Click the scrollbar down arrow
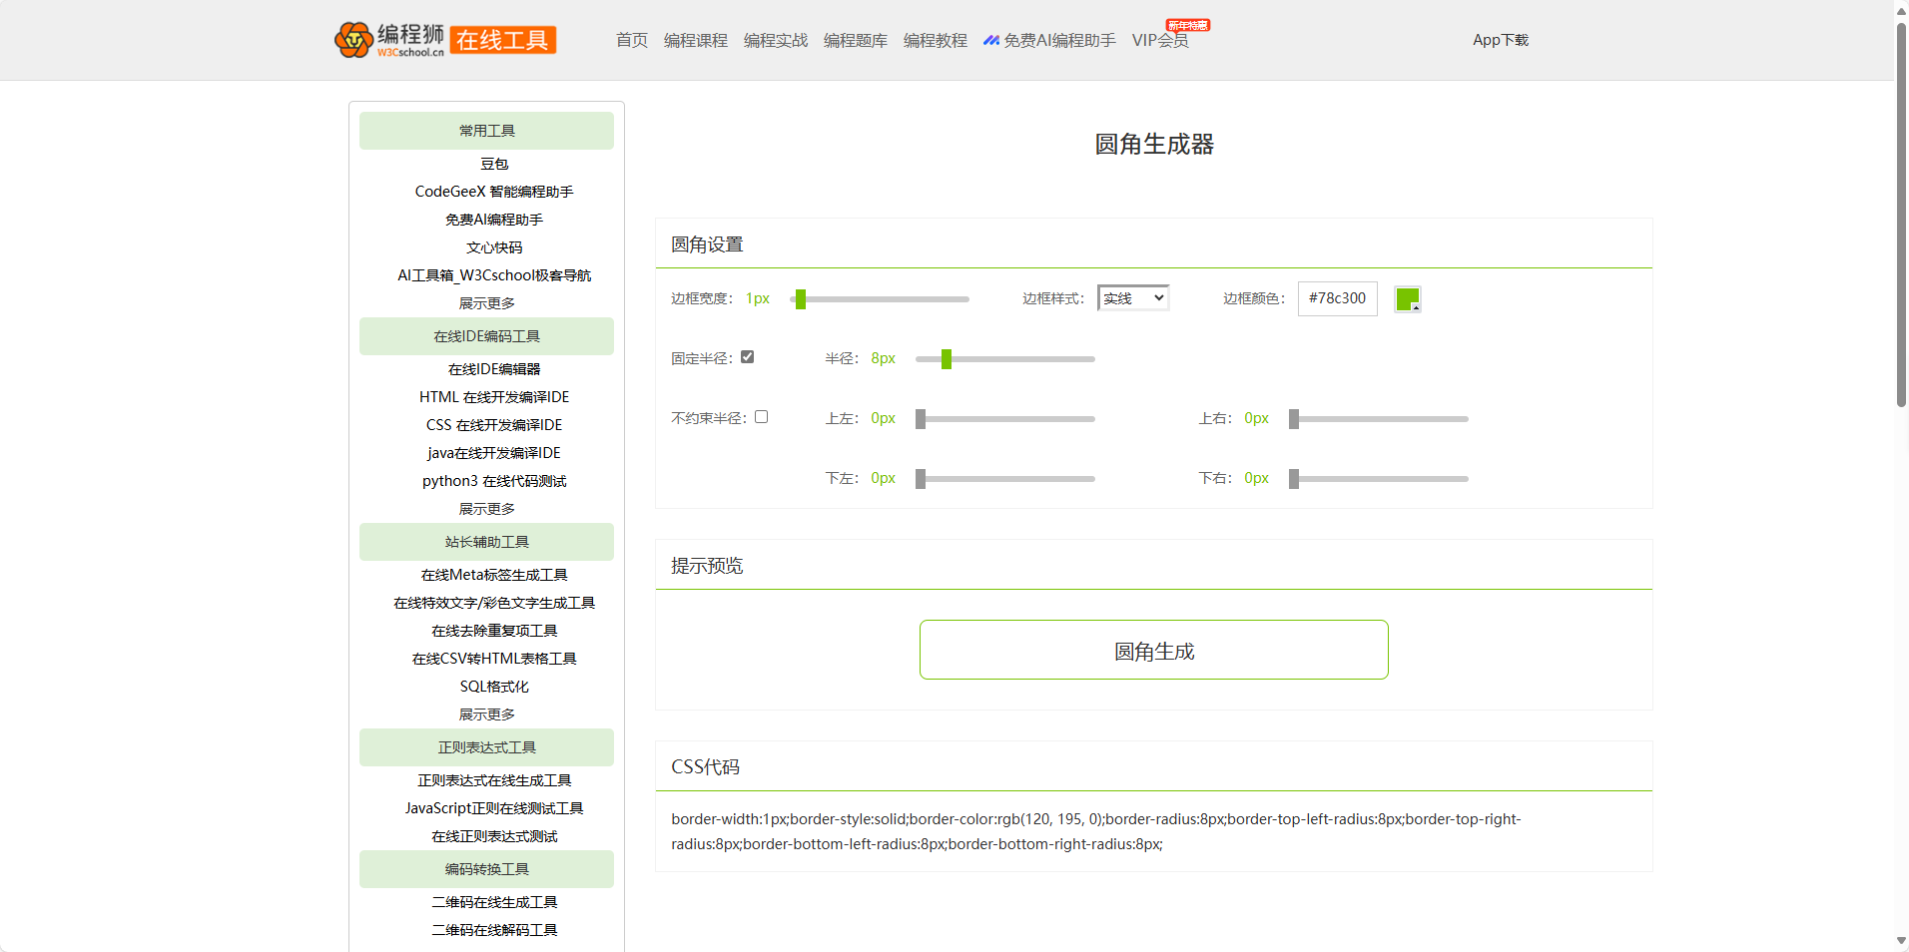Screen dimensions: 1909x952 pyautogui.click(x=1901, y=941)
